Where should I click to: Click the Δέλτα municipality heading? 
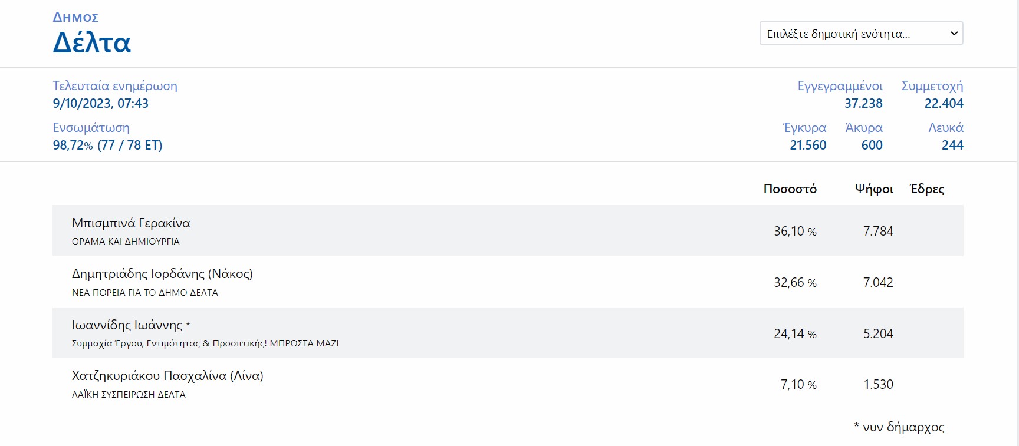(x=92, y=43)
